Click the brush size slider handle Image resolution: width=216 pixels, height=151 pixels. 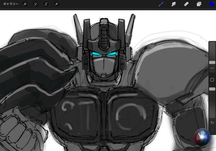(x=212, y=63)
